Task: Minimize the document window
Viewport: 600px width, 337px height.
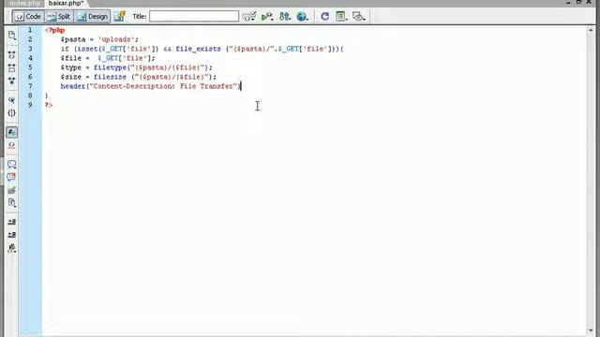Action: tap(569, 2)
